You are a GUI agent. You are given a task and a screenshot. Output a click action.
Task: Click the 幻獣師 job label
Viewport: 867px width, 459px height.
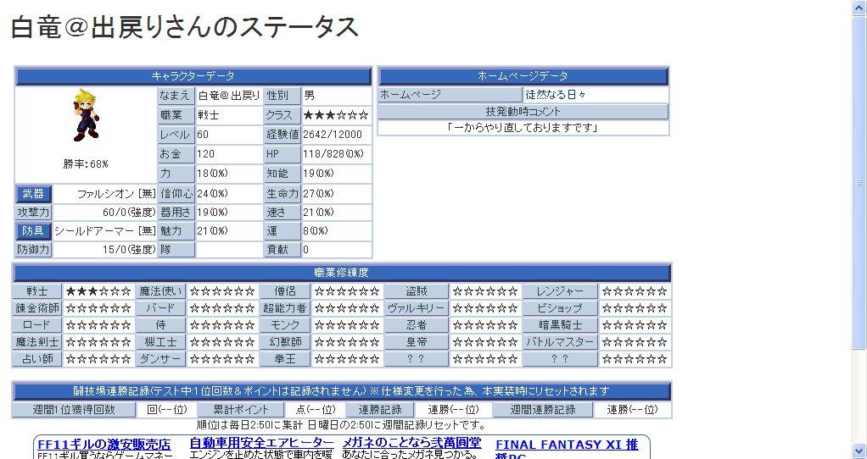click(285, 342)
